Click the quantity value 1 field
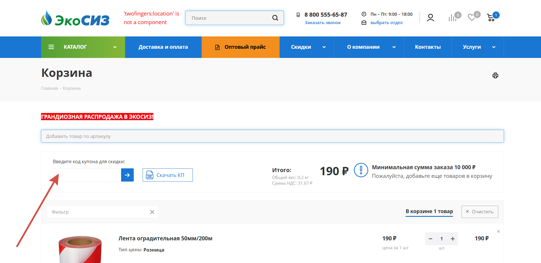The width and height of the screenshot is (541, 263). 441,239
